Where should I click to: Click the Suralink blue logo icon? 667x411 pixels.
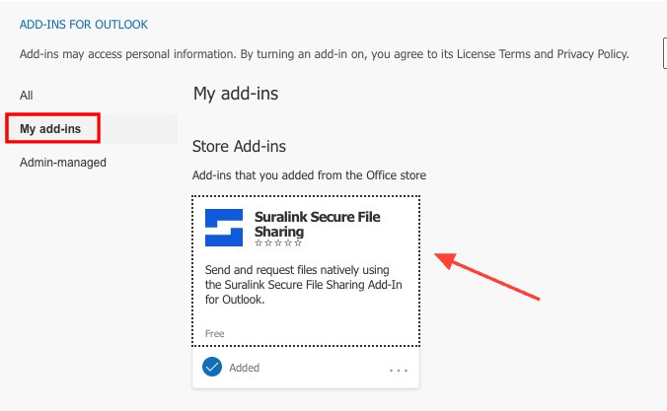pos(224,228)
